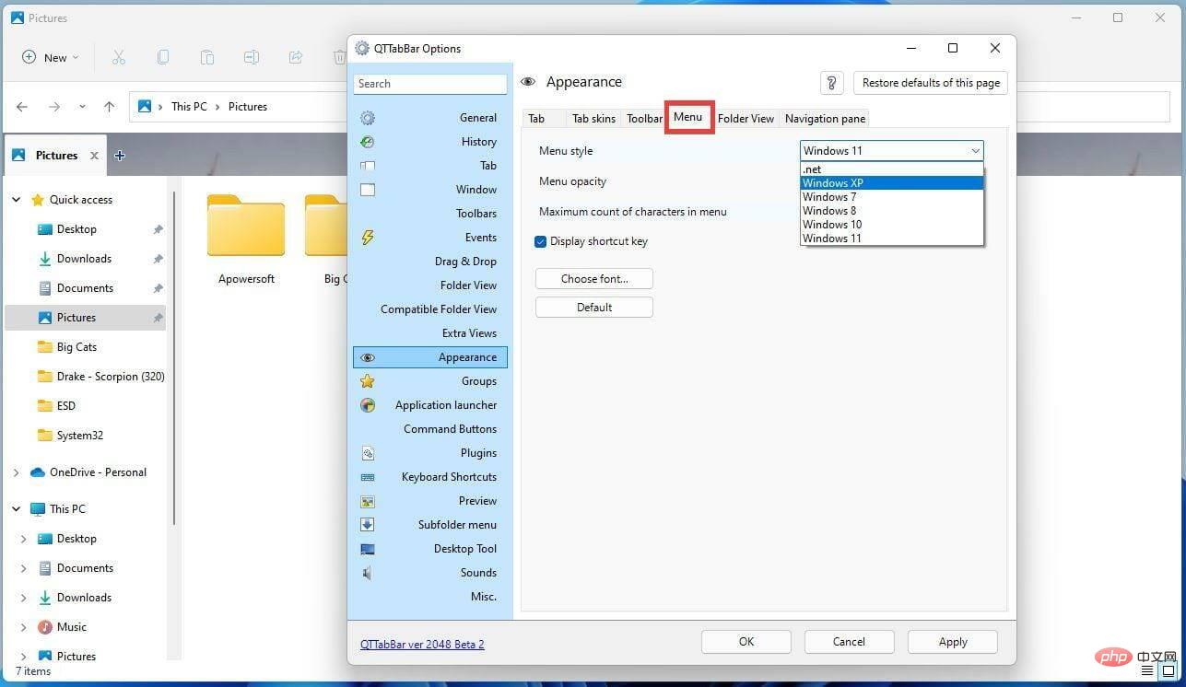Viewport: 1186px width, 687px height.
Task: Click the Apply button
Action: (x=953, y=642)
